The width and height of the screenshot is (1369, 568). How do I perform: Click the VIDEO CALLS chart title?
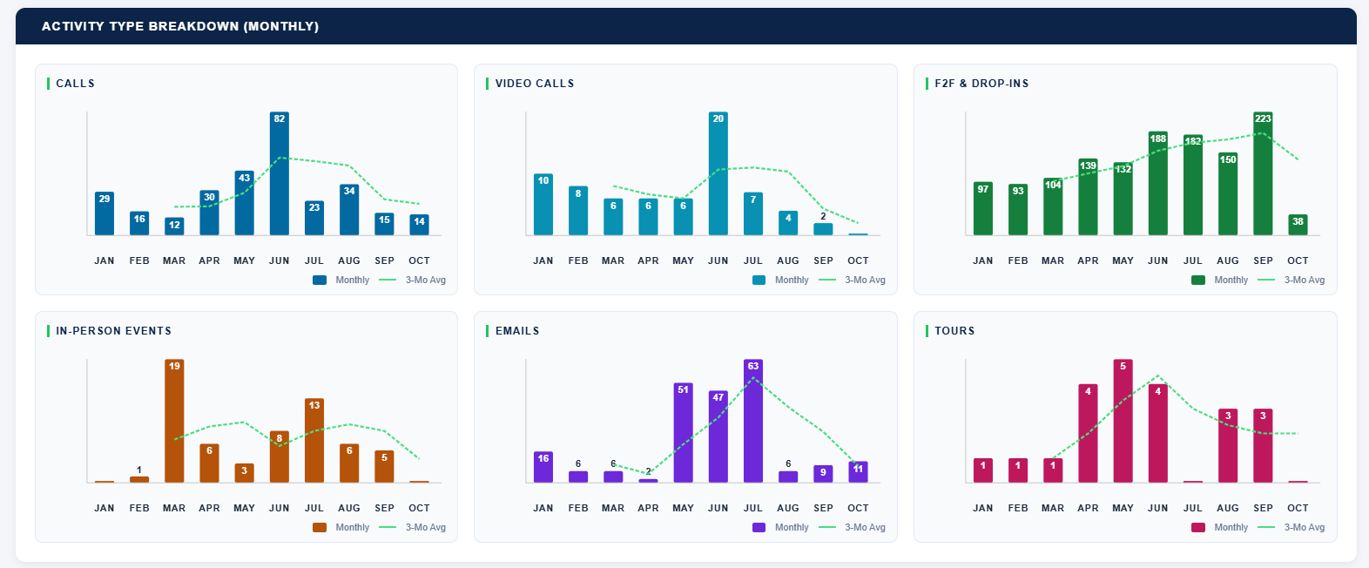pyautogui.click(x=535, y=84)
